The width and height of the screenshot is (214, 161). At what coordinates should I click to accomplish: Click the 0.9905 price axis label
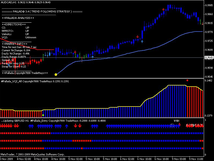209,5
